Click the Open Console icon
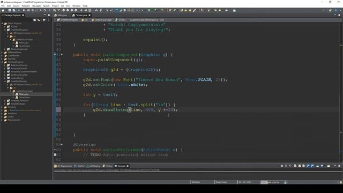This screenshot has height=193, width=343. pyautogui.click(x=329, y=166)
